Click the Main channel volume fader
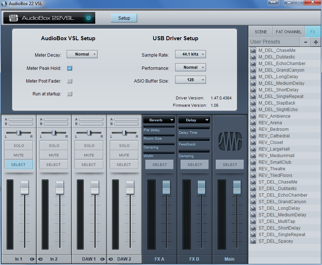The image size is (322, 265). tap(237, 187)
